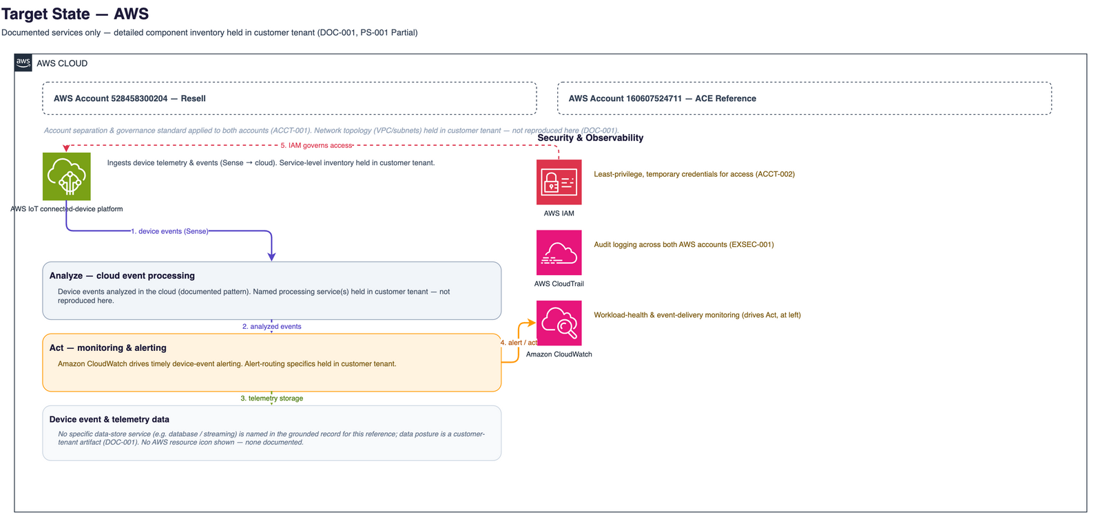The height and width of the screenshot is (514, 1102).
Task: Click the '3. telemetry storage' label
Action: (x=271, y=398)
